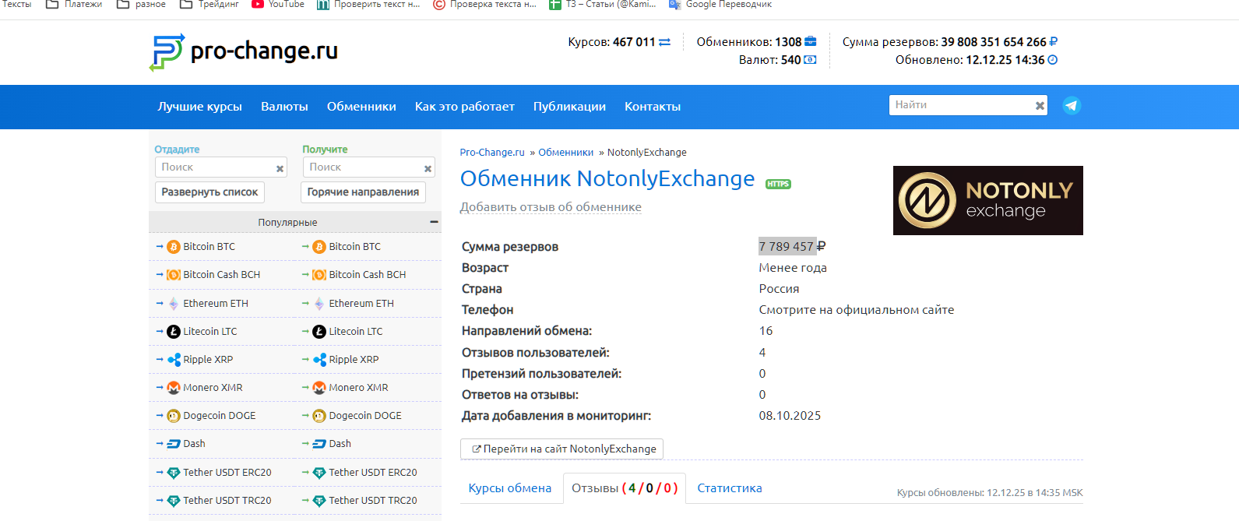
Task: Expand the currency list with Развернуть список
Action: point(209,192)
